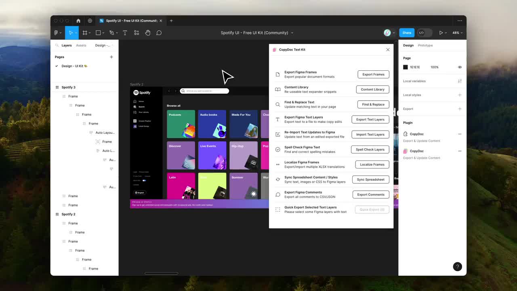Screen dimensions: 517x291
Task: Click the page color swatch 1E1E1E
Action: point(406,67)
